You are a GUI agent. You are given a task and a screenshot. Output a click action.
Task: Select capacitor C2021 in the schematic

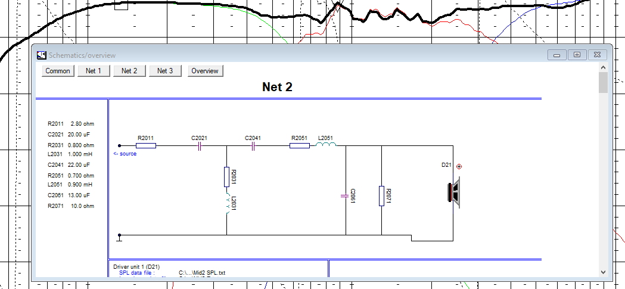click(x=200, y=147)
